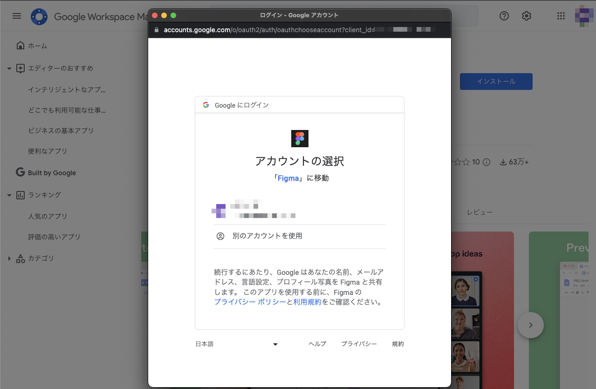Open the Figma link in the dialog
This screenshot has height=389, width=596.
[288, 178]
